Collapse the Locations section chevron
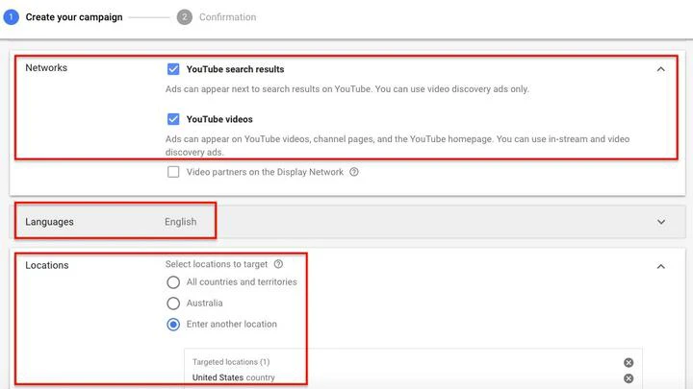The width and height of the screenshot is (693, 389). pos(660,266)
